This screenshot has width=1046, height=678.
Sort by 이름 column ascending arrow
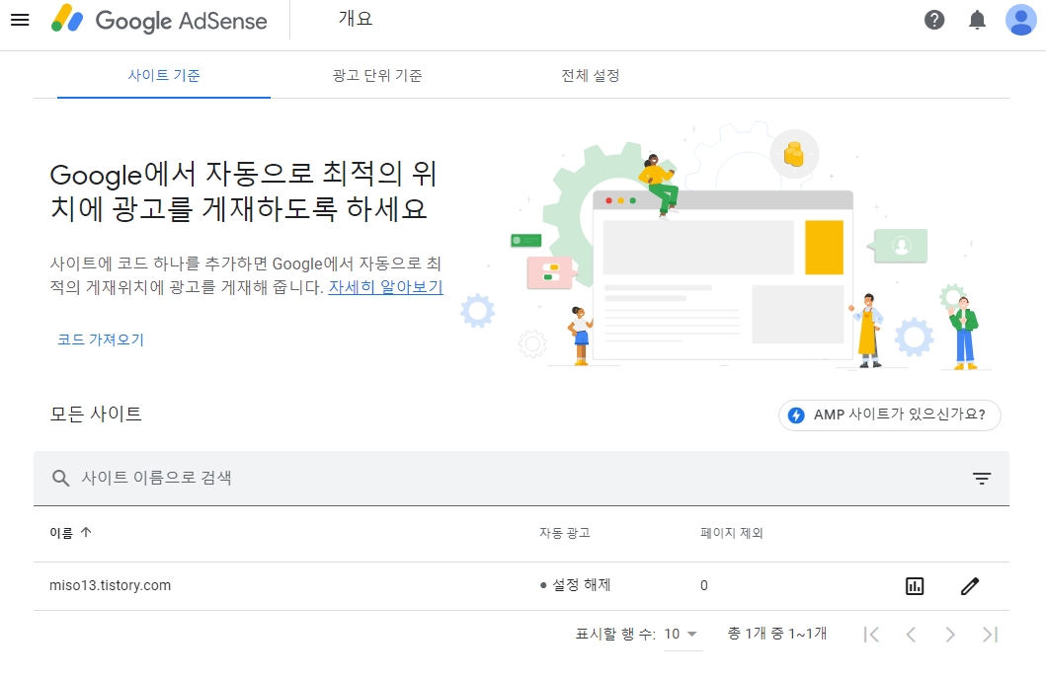click(86, 532)
